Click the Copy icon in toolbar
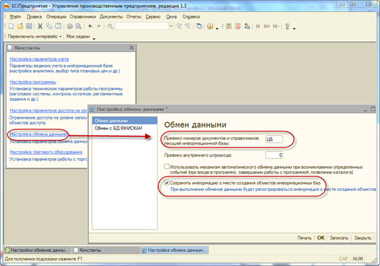 49,26
